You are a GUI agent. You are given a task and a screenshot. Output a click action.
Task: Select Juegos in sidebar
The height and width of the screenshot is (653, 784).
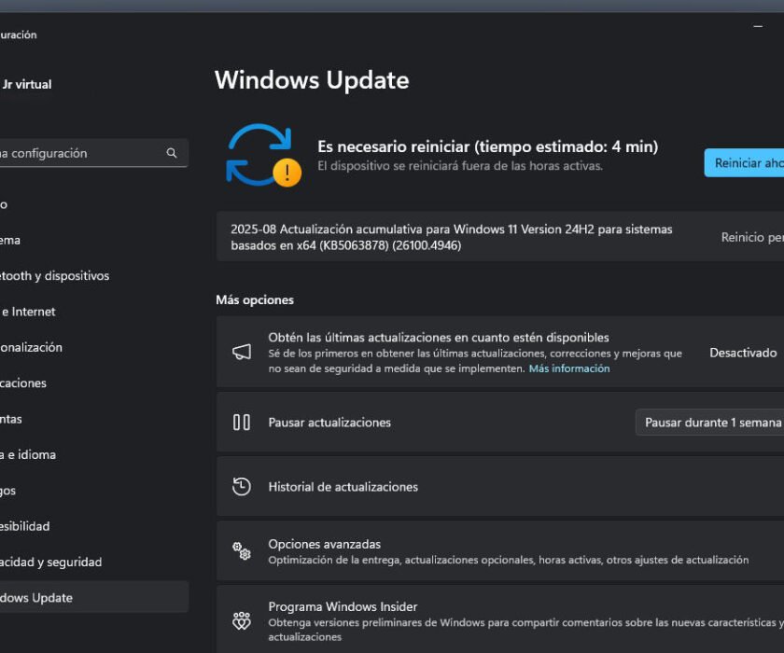94,491
